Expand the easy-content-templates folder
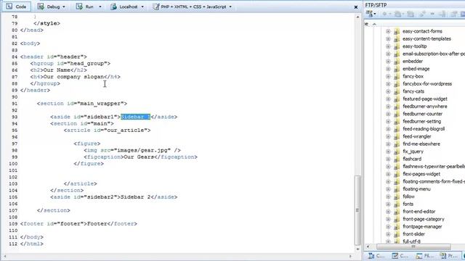The height and width of the screenshot is (261, 465). coord(388,38)
